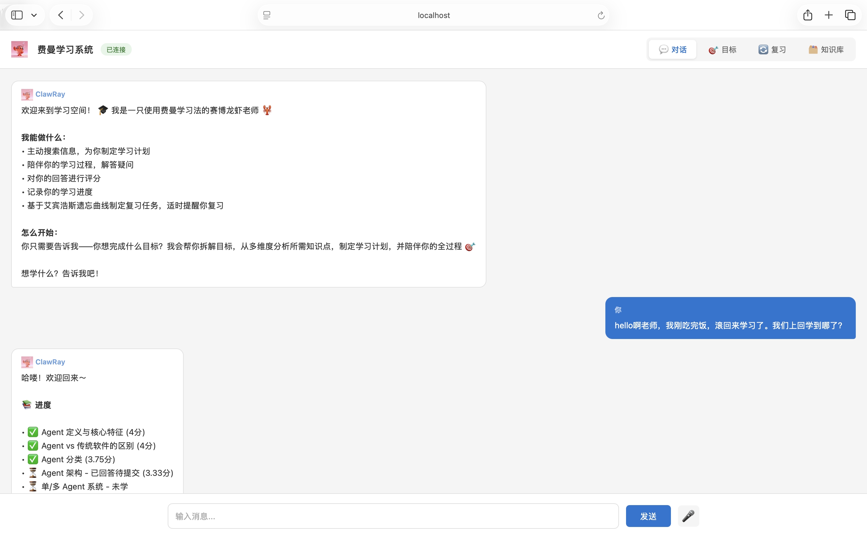Screen dimensions: 867x545
Task: Click the microphone voice input icon
Action: point(688,516)
